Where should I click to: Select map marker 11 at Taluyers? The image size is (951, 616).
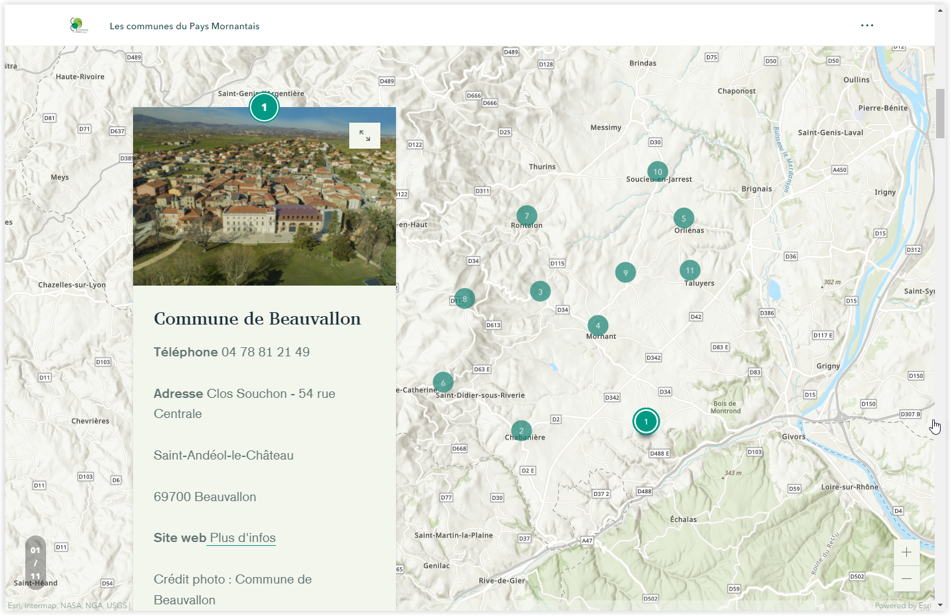point(690,270)
